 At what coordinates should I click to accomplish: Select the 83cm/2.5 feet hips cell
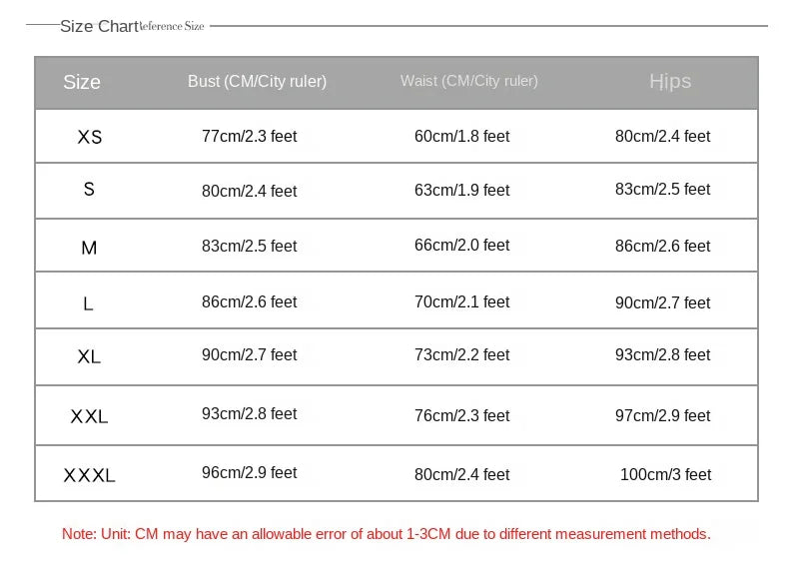(663, 189)
